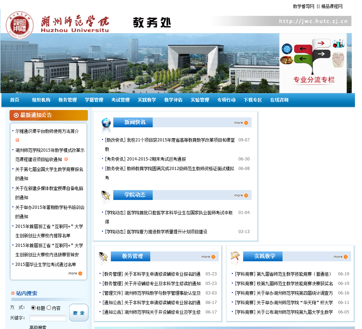Click the pen icon beside 学院动态
Image resolution: width=362 pixels, height=329 pixels.
click(106, 195)
